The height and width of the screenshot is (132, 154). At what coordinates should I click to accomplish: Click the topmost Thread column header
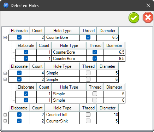pos(88,31)
